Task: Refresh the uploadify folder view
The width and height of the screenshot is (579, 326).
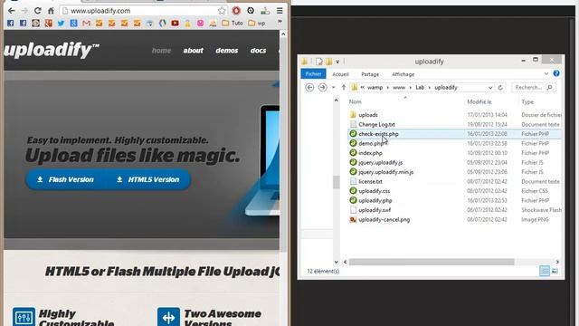Action: point(500,88)
